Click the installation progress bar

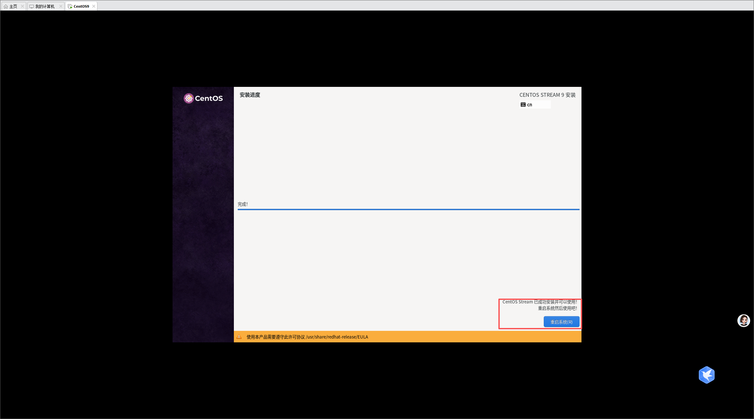(x=408, y=209)
